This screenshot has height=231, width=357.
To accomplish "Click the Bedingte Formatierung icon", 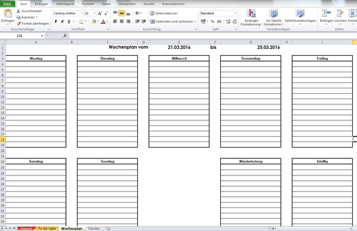I will pyautogui.click(x=251, y=14).
